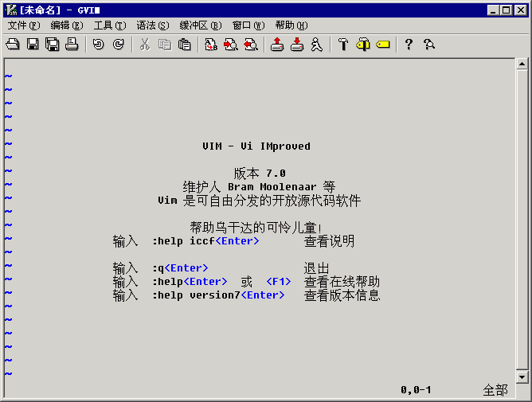This screenshot has width=532, height=402.
Task: Click the Find Next icon
Action: (x=231, y=45)
